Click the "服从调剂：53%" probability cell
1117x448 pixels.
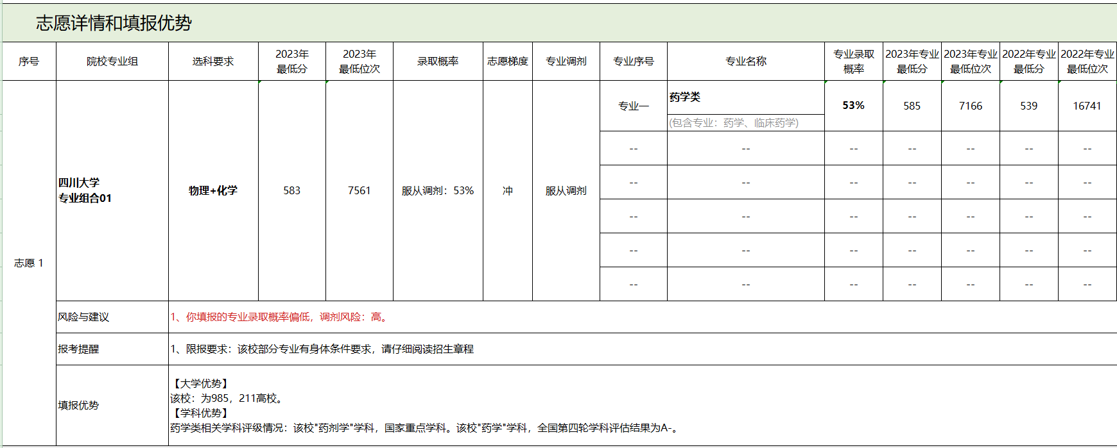click(x=438, y=191)
